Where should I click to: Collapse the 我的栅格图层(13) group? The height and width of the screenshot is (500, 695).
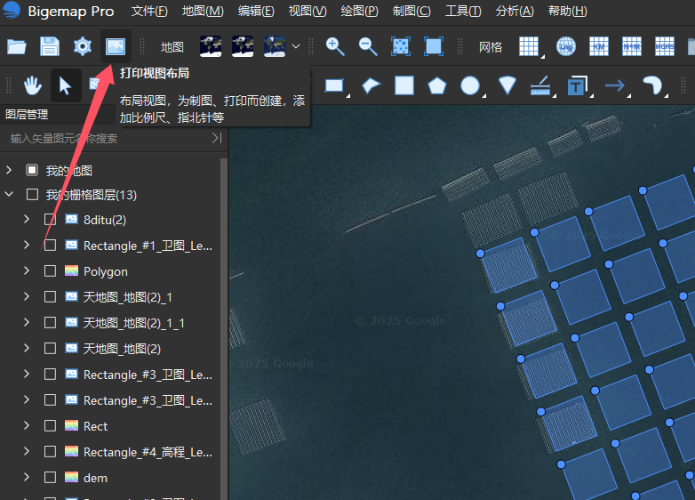(9, 194)
